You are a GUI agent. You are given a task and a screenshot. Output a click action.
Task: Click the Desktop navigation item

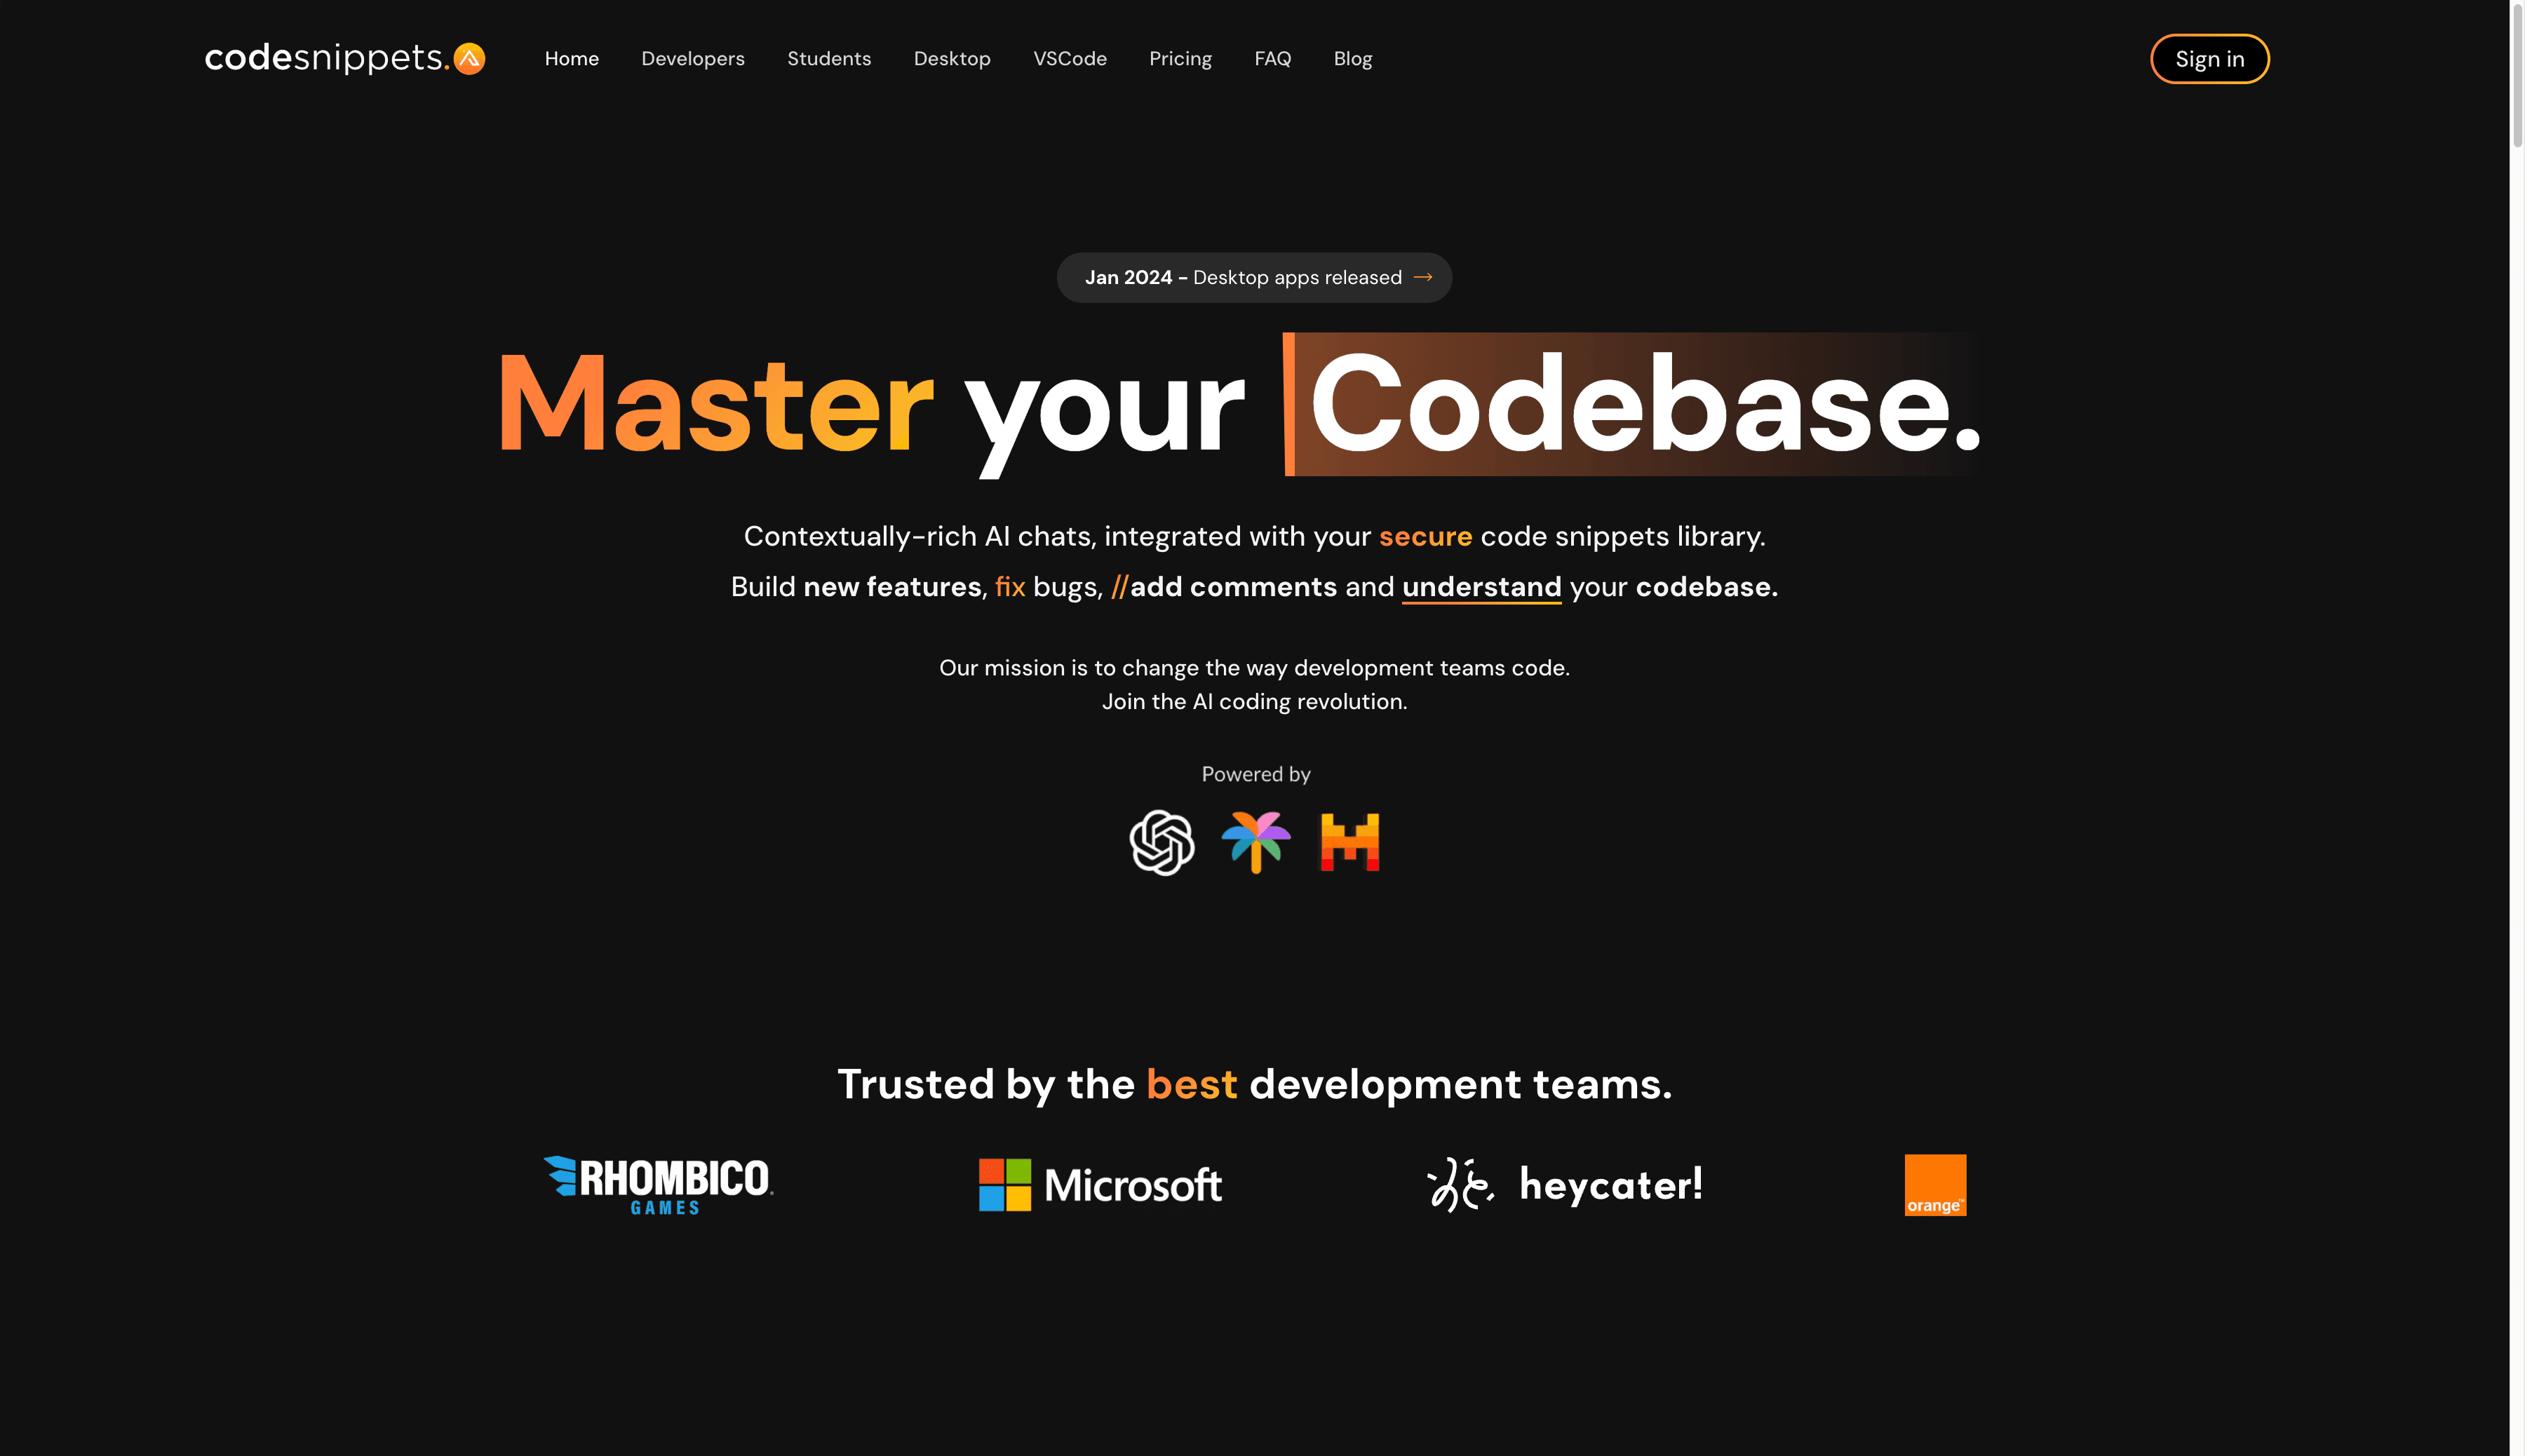pos(952,58)
